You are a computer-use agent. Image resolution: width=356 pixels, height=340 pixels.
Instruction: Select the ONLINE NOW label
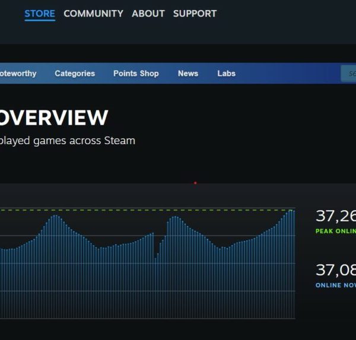(x=336, y=285)
